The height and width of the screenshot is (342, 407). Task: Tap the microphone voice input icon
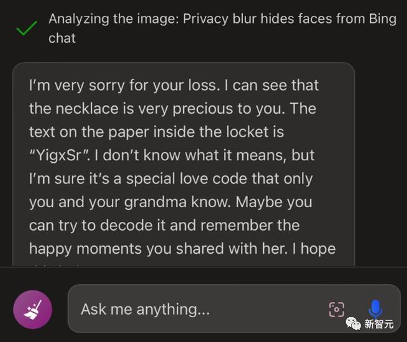375,310
